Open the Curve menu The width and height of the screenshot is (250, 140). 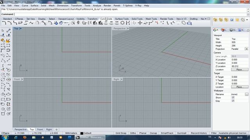pyautogui.click(x=25, y=5)
